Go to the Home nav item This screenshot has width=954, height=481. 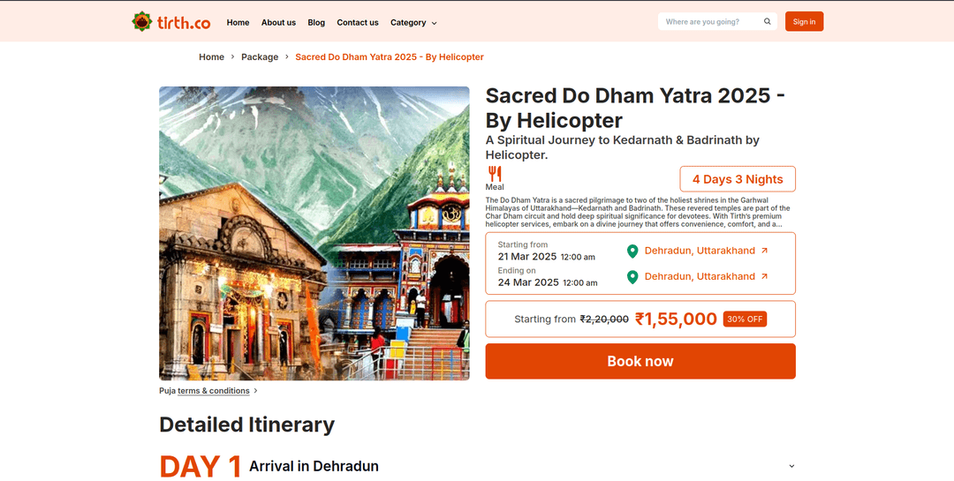point(238,22)
